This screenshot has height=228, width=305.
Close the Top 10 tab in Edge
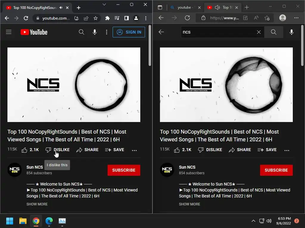[x=236, y=7]
